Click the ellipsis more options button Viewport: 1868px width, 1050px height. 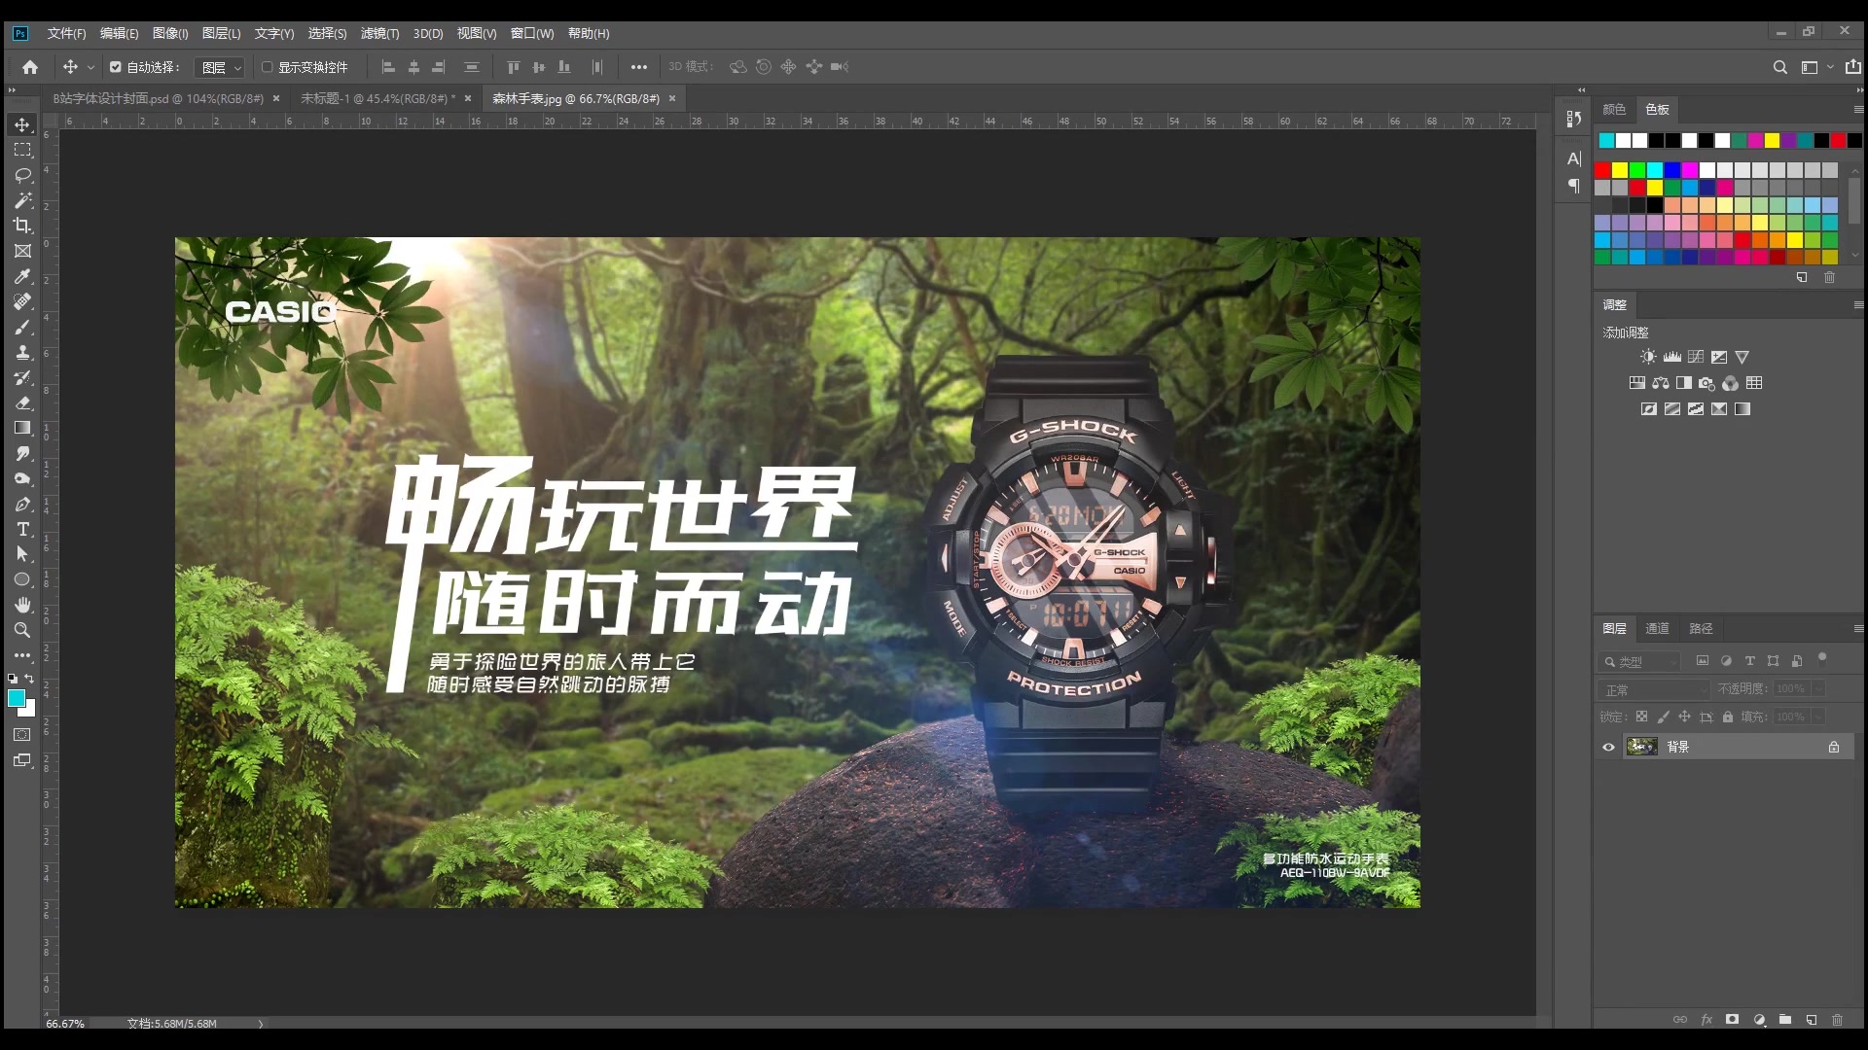click(x=639, y=67)
